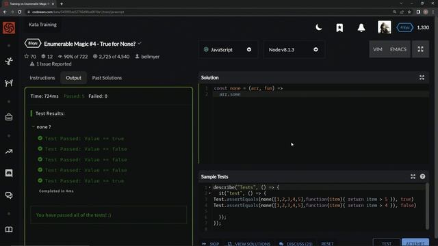Switch to the Past Solutions tab
This screenshot has height=246, width=438.
pos(107,78)
